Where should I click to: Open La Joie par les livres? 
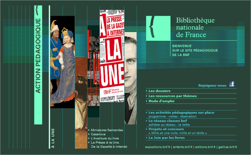coord(166,138)
